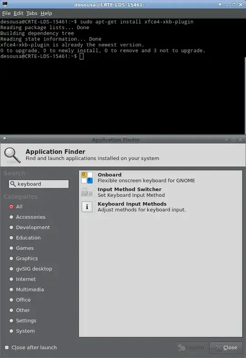Enable Close after launch checkbox
The height and width of the screenshot is (358, 246).
7,348
